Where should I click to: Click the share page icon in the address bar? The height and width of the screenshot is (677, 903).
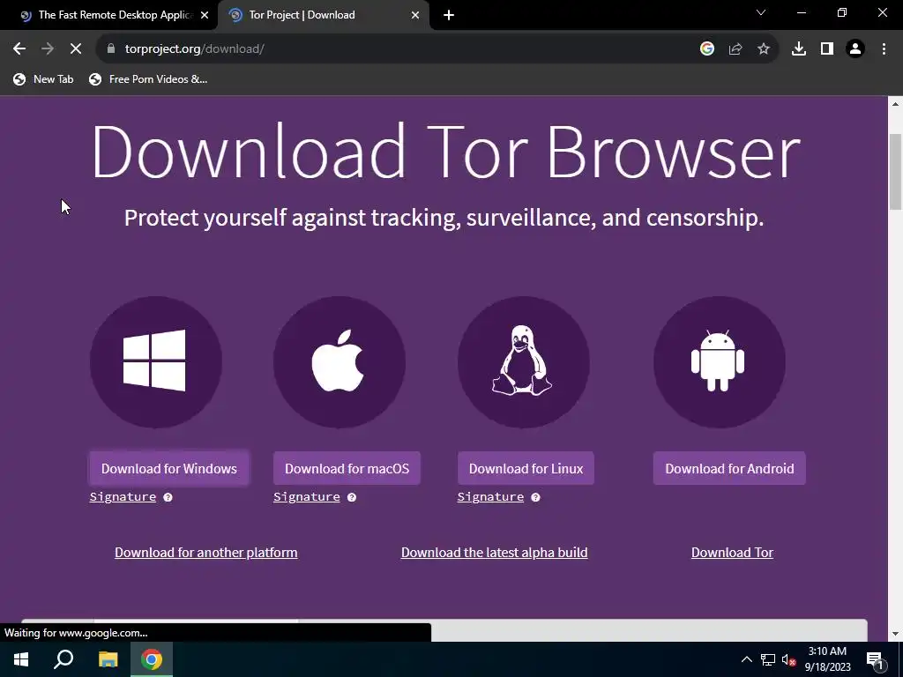coord(735,49)
